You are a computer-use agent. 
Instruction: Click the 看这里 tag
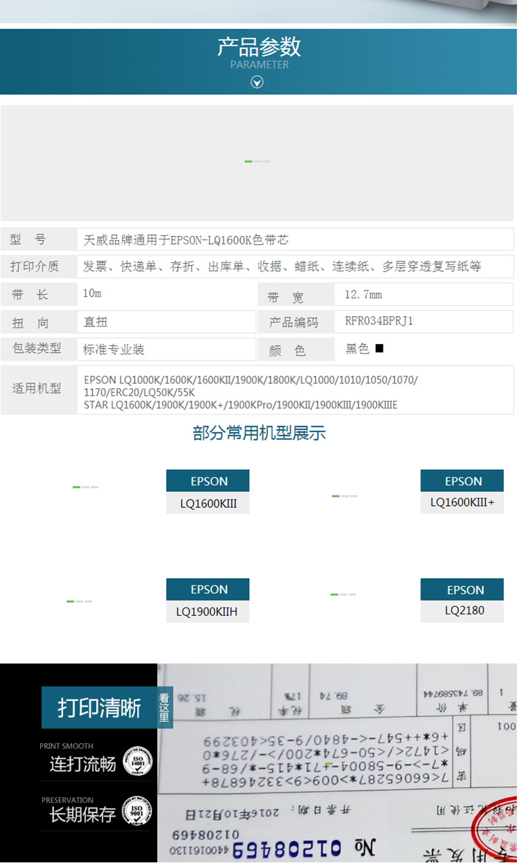[164, 708]
